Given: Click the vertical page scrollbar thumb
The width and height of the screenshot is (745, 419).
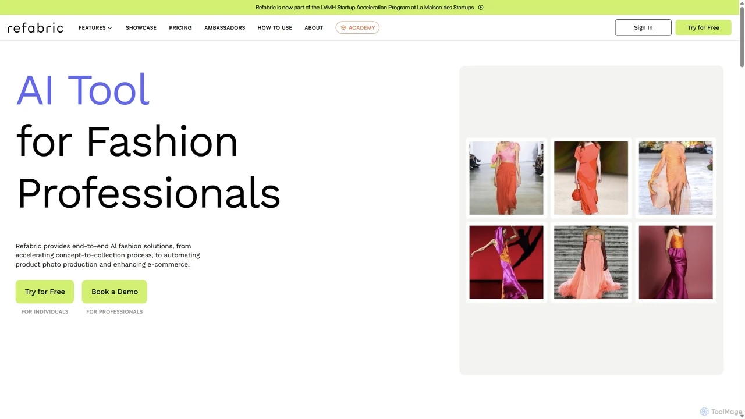Looking at the screenshot, I should 742,36.
